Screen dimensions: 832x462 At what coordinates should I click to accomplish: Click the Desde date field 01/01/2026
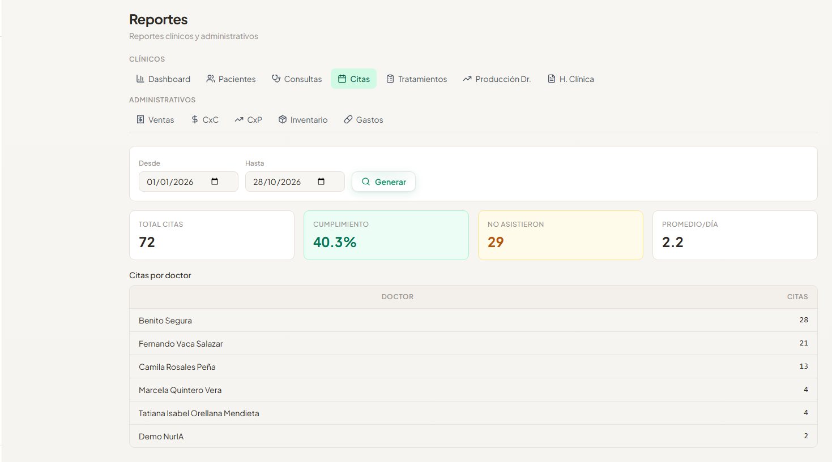(x=189, y=182)
